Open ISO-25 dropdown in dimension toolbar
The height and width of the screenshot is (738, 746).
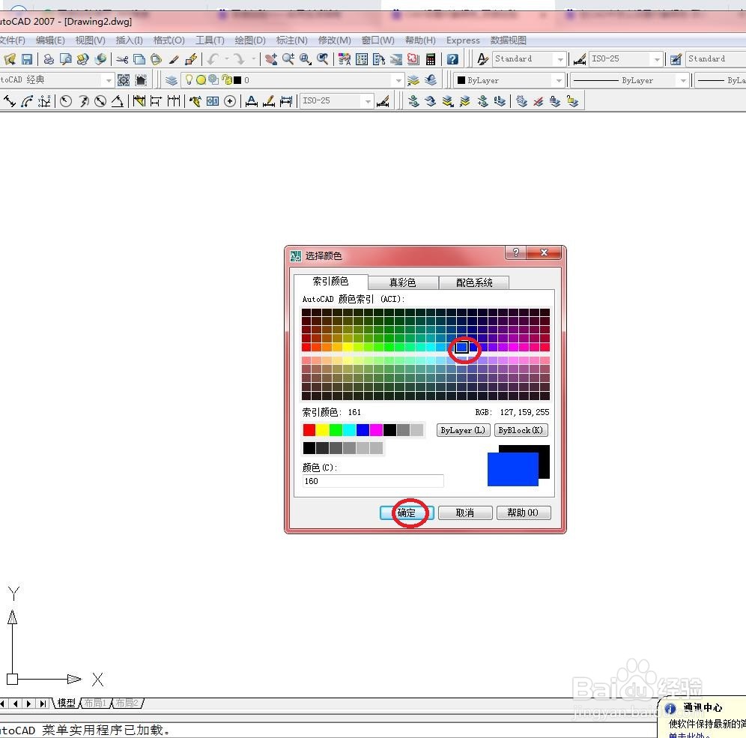(x=336, y=101)
